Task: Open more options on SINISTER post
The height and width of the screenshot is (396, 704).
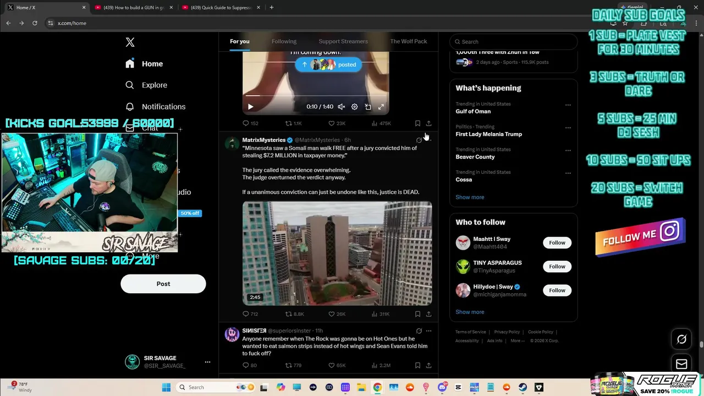Action: click(x=428, y=331)
